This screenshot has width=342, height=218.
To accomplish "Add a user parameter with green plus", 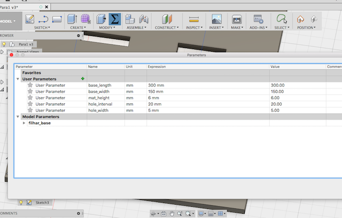I will pos(83,79).
